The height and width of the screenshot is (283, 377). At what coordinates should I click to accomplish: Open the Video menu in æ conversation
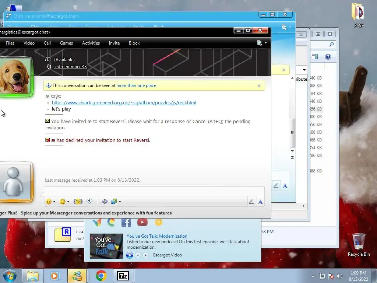tap(29, 43)
